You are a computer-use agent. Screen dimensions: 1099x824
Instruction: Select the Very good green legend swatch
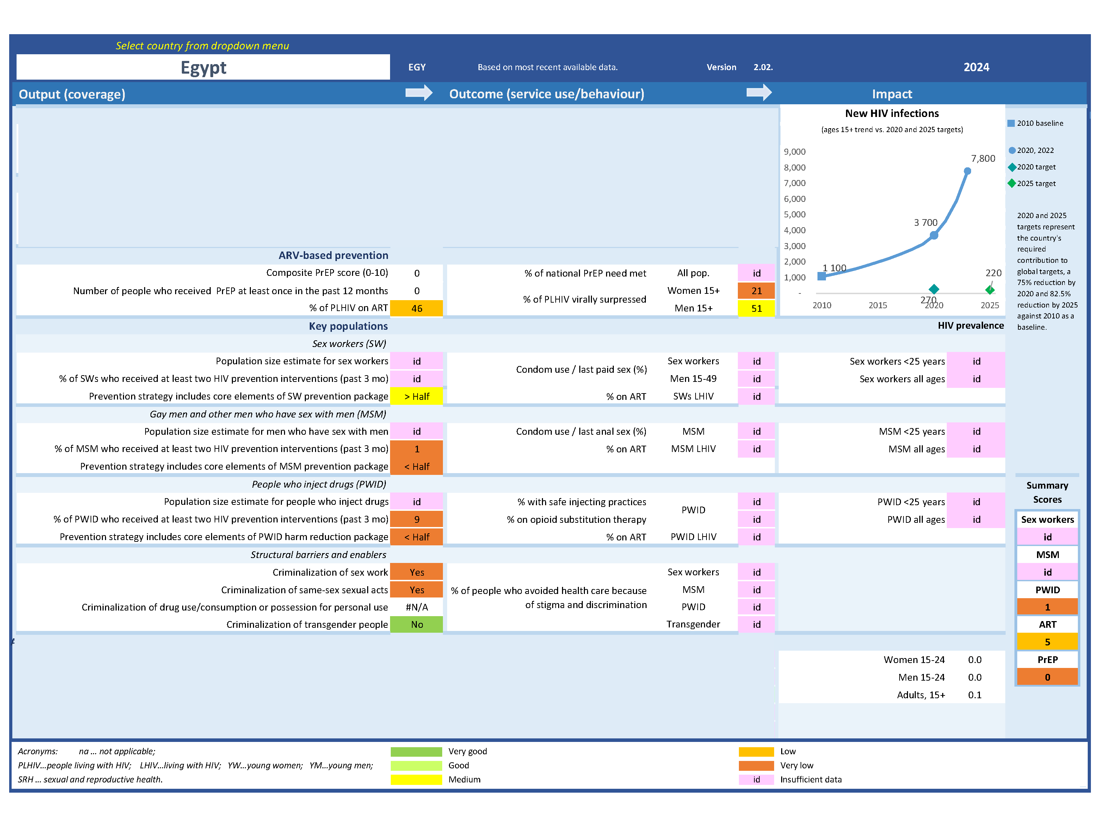click(416, 751)
